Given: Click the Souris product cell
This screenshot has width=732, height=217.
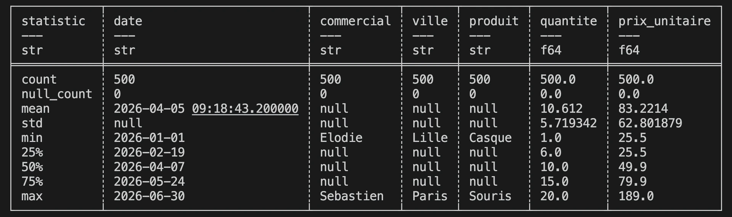Looking at the screenshot, I should coord(490,196).
